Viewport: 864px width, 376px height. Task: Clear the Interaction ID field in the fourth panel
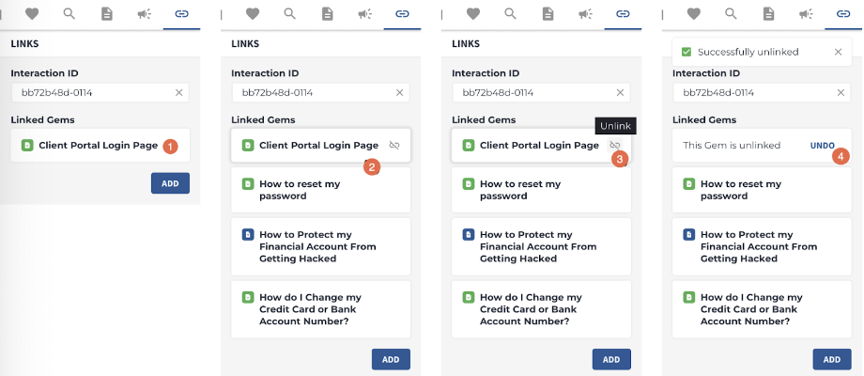pos(841,93)
